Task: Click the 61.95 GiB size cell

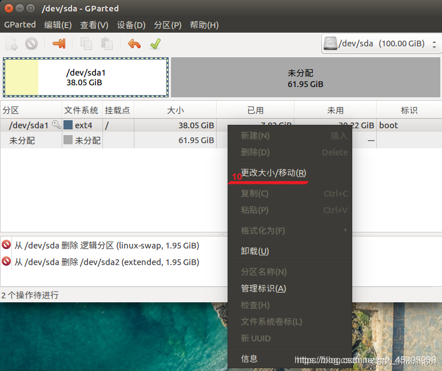Action: coord(196,140)
